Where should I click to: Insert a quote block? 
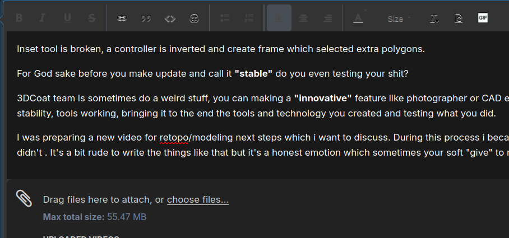pos(146,18)
